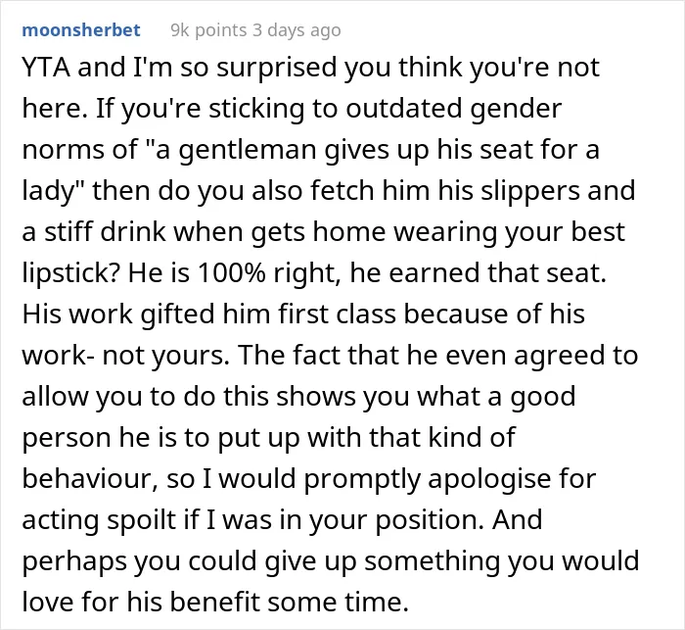685x630 pixels.
Task: Click the word behaviour
Action: [90, 478]
